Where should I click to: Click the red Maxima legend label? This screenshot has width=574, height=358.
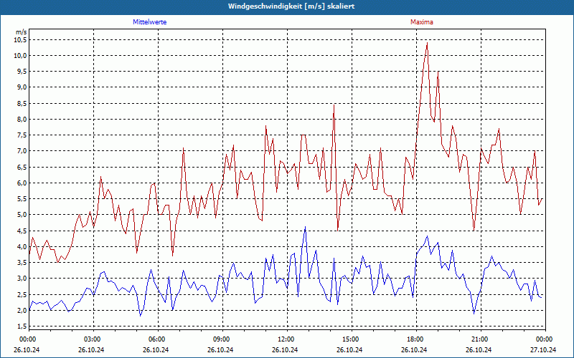(422, 22)
